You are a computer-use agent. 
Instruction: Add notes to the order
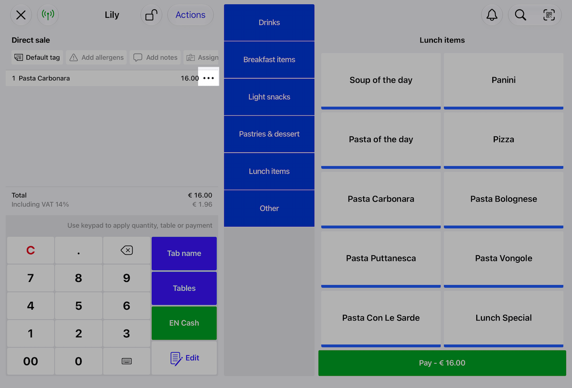pyautogui.click(x=155, y=57)
